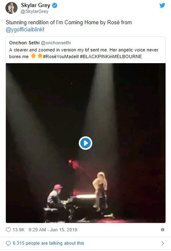Click the Twitter bird logo icon
Viewport: 171px width, 251px height.
tap(162, 5)
